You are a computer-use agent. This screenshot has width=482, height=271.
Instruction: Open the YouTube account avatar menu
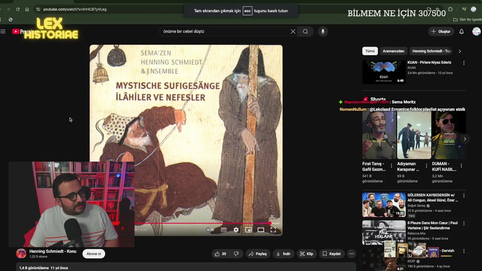pos(476,32)
